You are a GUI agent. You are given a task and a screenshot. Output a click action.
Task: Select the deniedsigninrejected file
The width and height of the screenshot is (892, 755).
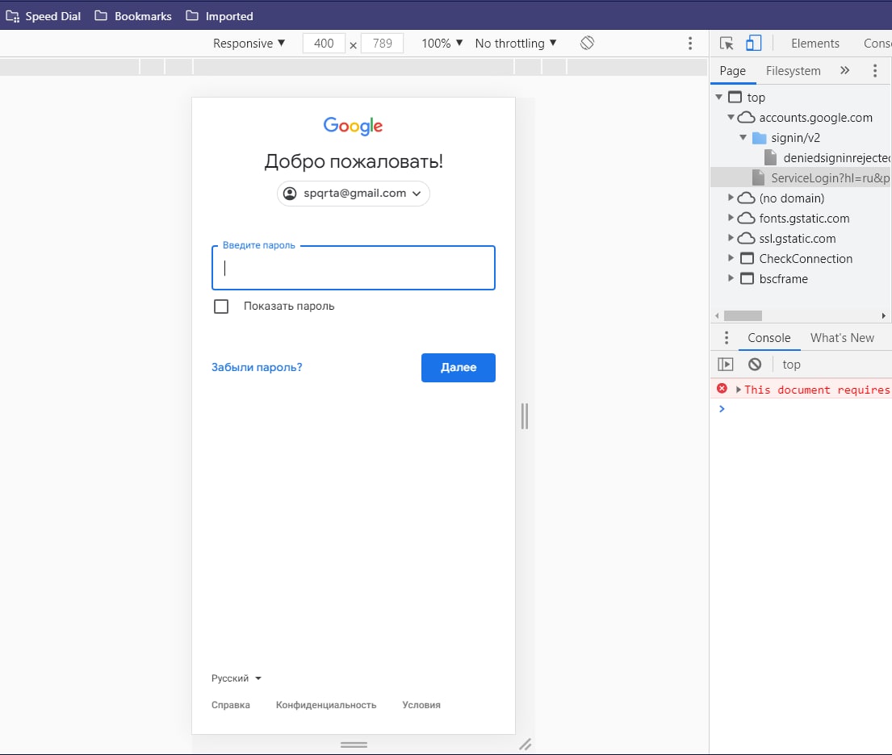pyautogui.click(x=827, y=157)
